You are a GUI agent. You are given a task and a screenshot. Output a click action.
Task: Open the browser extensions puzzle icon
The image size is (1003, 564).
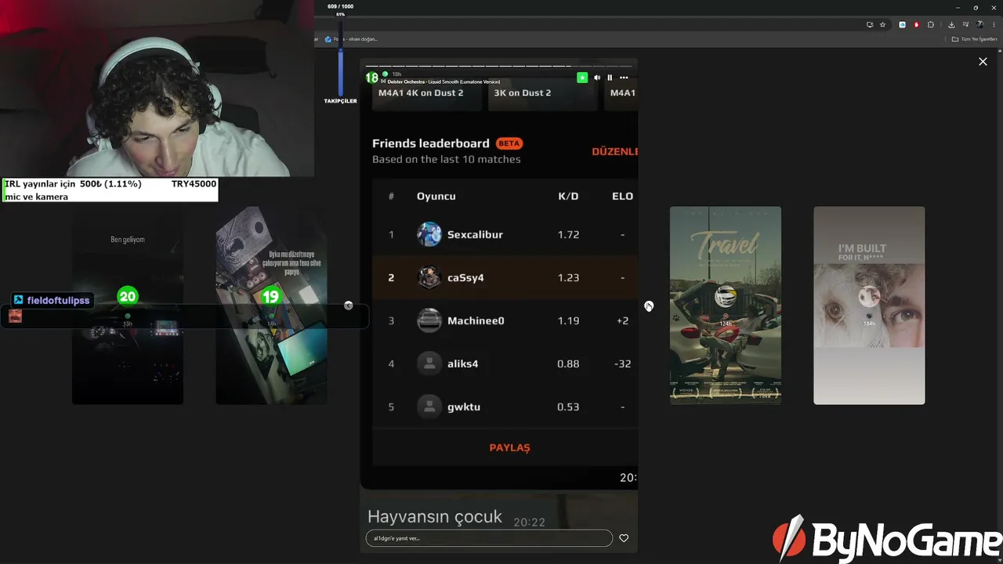click(931, 25)
